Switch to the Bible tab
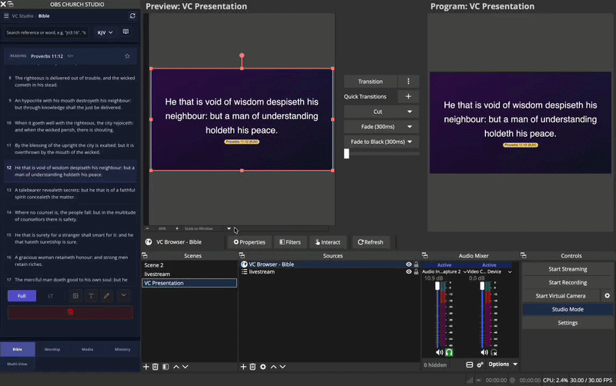 [x=18, y=349]
